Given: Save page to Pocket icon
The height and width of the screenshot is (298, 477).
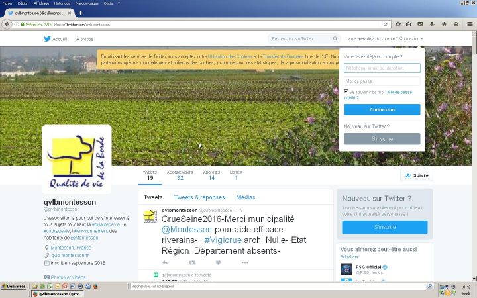Looking at the screenshot, I should coord(421,24).
